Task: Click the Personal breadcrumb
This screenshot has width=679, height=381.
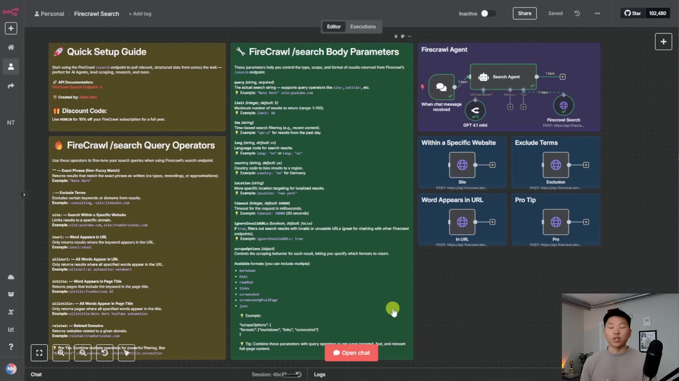Action: click(x=49, y=14)
